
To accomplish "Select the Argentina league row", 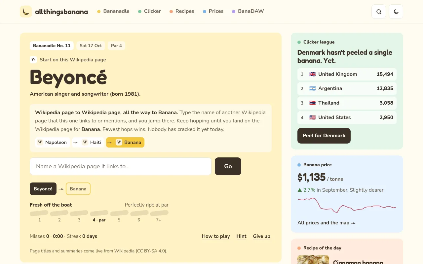I will (x=347, y=88).
